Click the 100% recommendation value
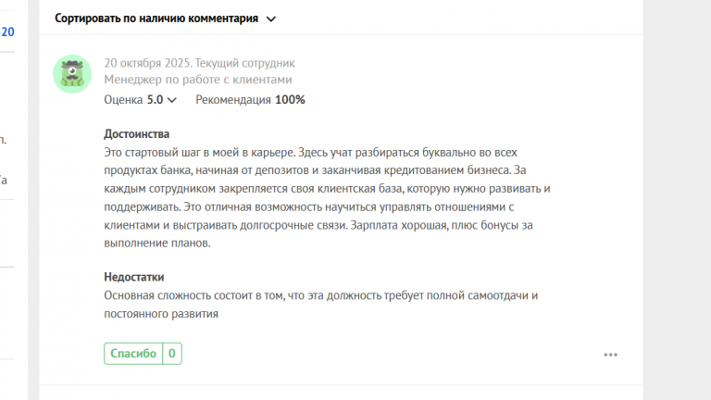This screenshot has width=711, height=400. tap(290, 100)
